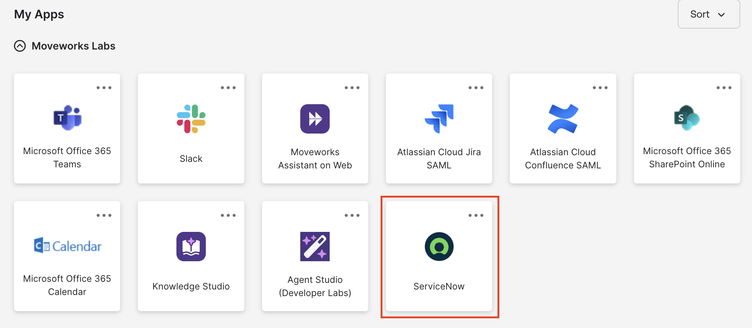This screenshot has height=328, width=752.
Task: Click the "Moveworks Labs" section heading
Action: (74, 46)
